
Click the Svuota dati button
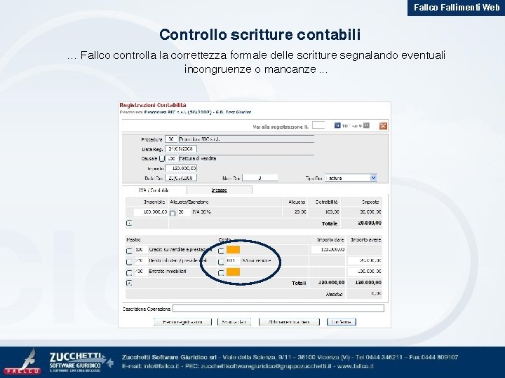click(234, 322)
